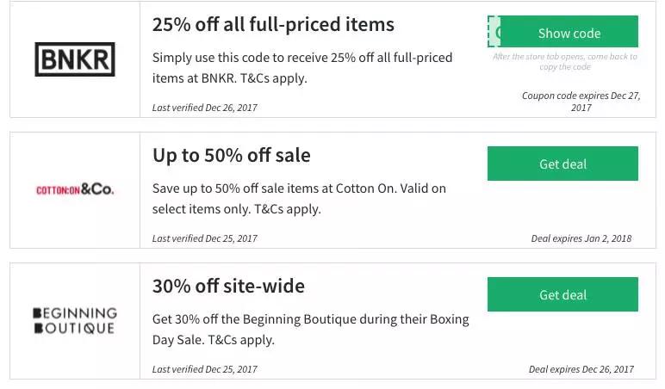
Task: Click the Cotton On & Co. logo
Action: pyautogui.click(x=75, y=189)
